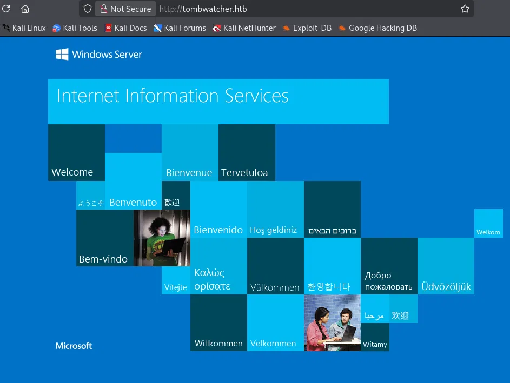Click the Hoş geldiniz tile
Image resolution: width=510 pixels, height=383 pixels.
[x=275, y=209]
